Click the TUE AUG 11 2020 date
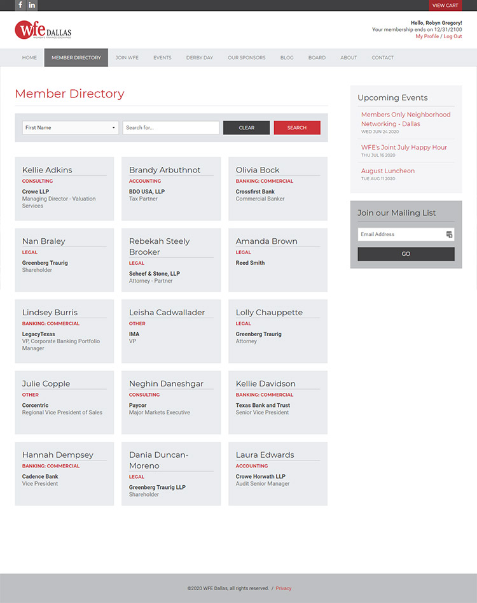The width and height of the screenshot is (477, 603). point(378,178)
